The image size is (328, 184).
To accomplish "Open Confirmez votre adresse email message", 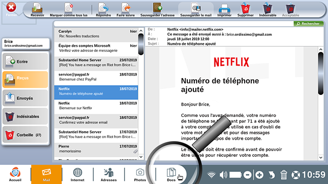I will point(96,121).
